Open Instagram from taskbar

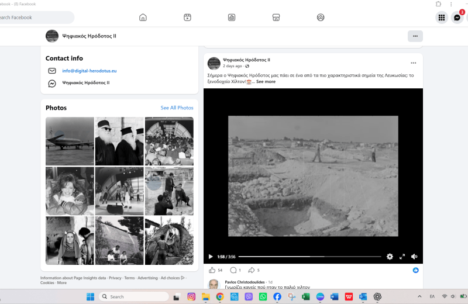click(191, 296)
